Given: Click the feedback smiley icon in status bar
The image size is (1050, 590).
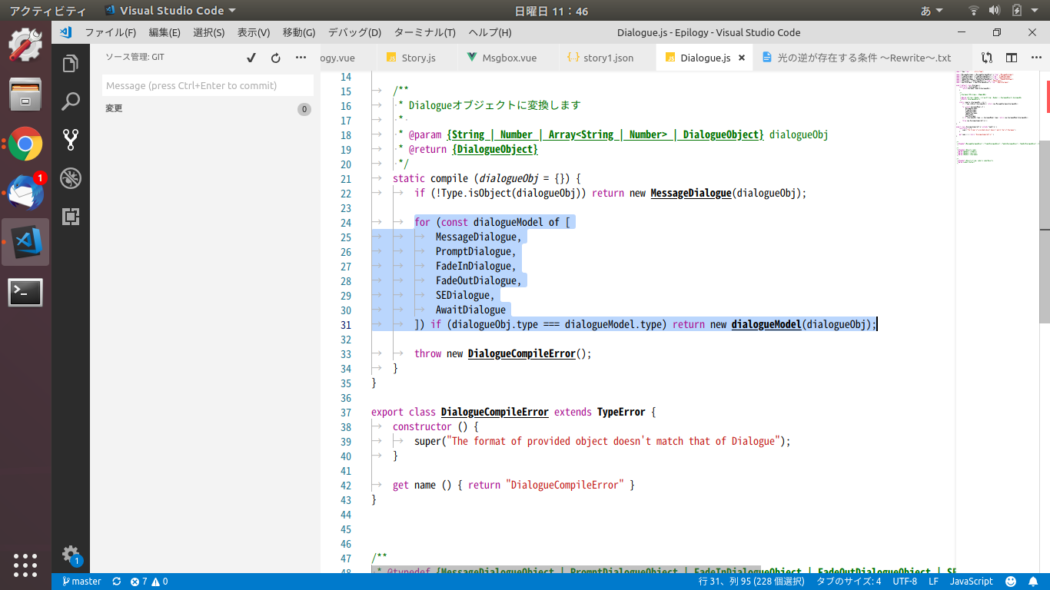Looking at the screenshot, I should 1011,582.
